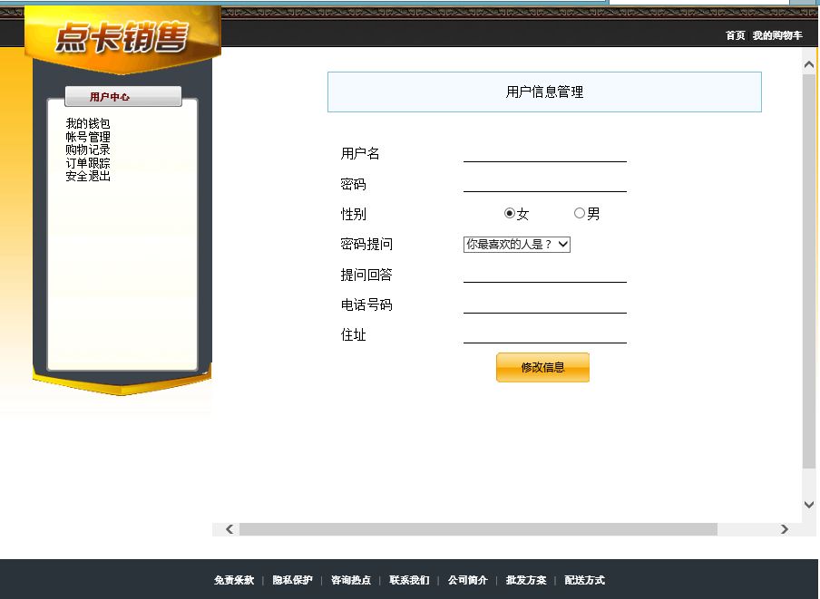Open 我的购物车 in top navigation
Image resolution: width=820 pixels, height=599 pixels.
click(x=777, y=35)
